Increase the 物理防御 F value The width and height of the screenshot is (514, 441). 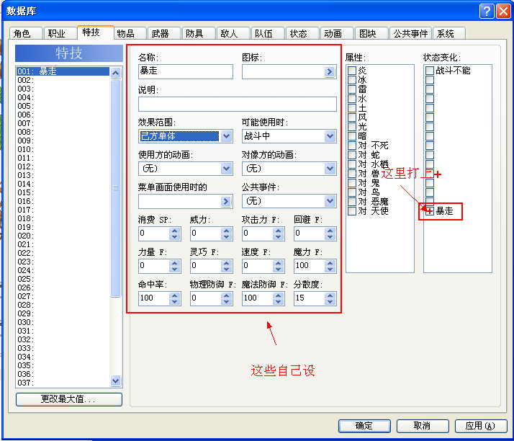226,295
